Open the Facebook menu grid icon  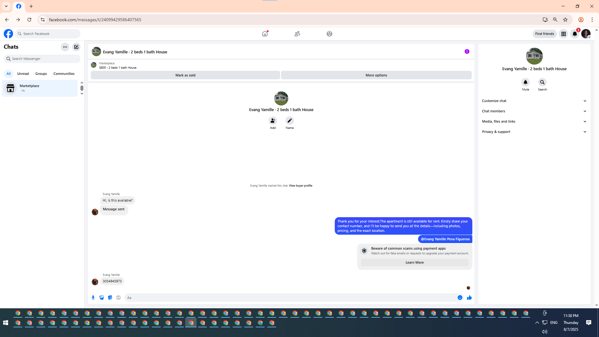(563, 34)
